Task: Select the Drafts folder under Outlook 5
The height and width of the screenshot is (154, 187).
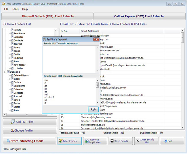Action: pyautogui.click(x=17, y=107)
